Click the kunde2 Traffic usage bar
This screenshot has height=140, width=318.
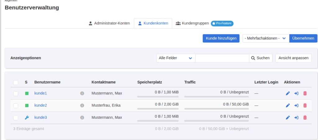tap(216, 109)
